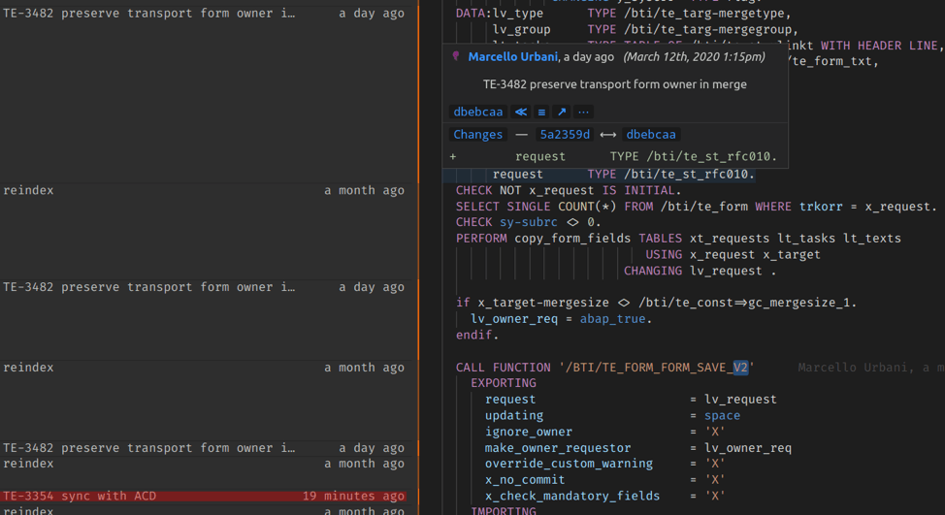Image resolution: width=945 pixels, height=515 pixels.
Task: Click hover commit message 'TE-3482 preserve transport form owner in merge'
Action: (615, 84)
